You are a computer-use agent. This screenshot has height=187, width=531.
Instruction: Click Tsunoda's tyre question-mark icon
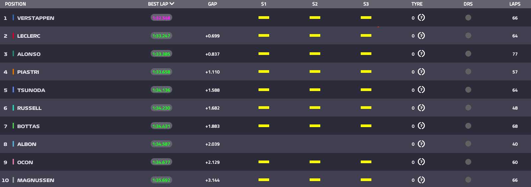421,90
